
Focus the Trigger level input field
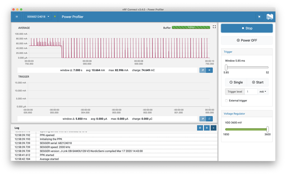251,92
